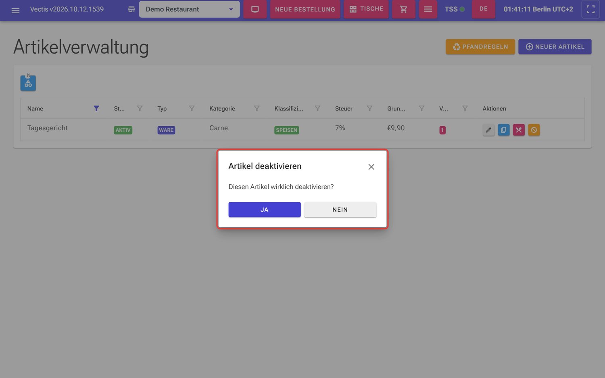Click the 7% tax cell
Viewport: 605px width, 378px height.
pyautogui.click(x=340, y=128)
